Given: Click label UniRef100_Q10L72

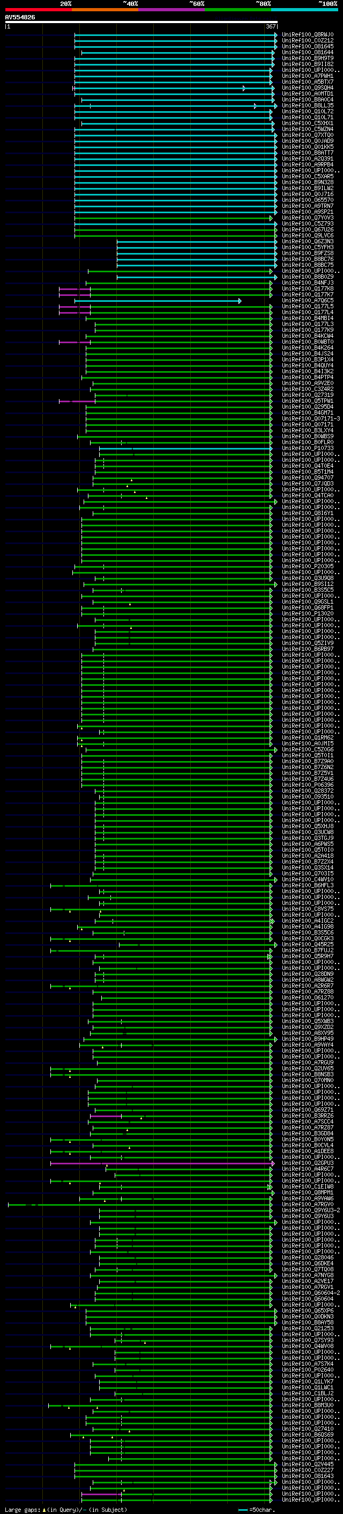Looking at the screenshot, I should click(x=307, y=111).
